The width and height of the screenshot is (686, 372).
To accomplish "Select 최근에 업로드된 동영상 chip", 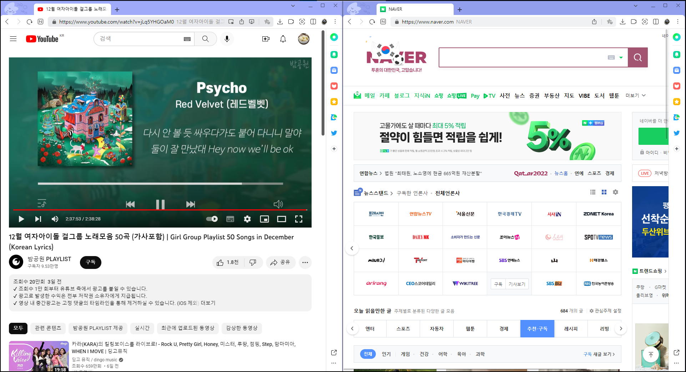I will [x=188, y=328].
